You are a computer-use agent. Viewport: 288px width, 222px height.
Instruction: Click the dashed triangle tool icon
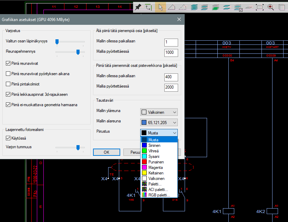183,7
